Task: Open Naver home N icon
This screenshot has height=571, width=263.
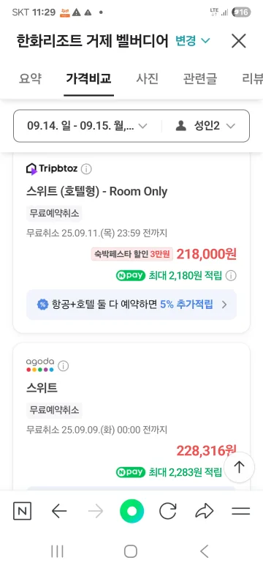Action: (x=22, y=511)
